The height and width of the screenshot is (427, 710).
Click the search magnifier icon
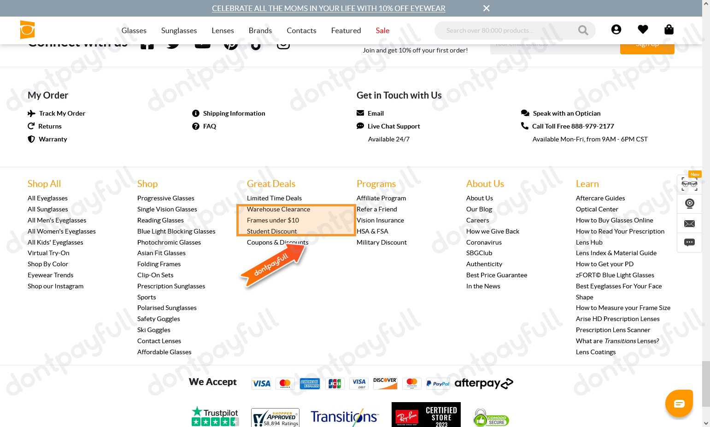click(583, 30)
